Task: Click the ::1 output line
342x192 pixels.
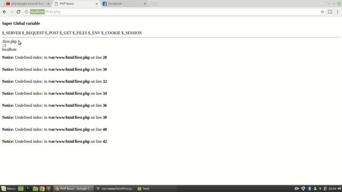Action: click(x=4, y=45)
